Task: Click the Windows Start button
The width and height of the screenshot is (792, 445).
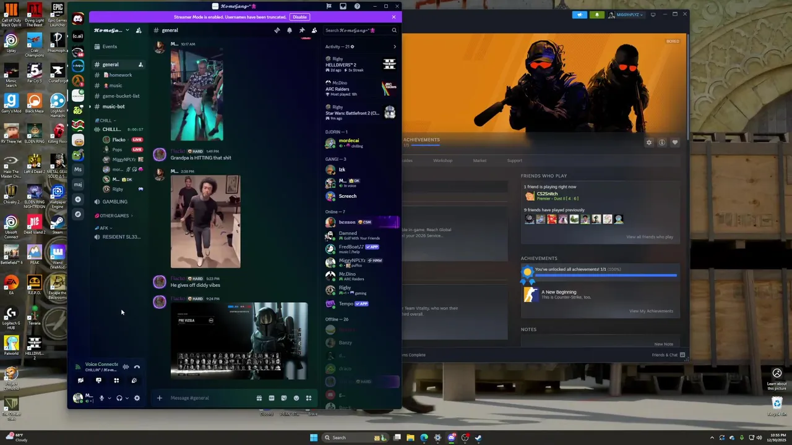Action: (314, 438)
